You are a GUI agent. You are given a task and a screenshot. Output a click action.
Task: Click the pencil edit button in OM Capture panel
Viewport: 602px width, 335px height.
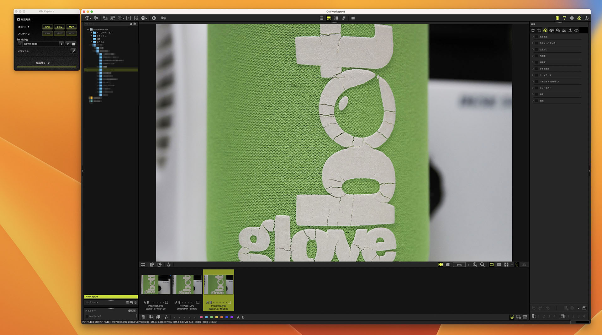coord(73,51)
